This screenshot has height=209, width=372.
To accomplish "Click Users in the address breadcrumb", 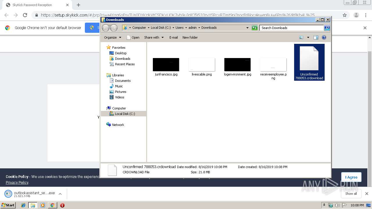I will click(x=179, y=28).
